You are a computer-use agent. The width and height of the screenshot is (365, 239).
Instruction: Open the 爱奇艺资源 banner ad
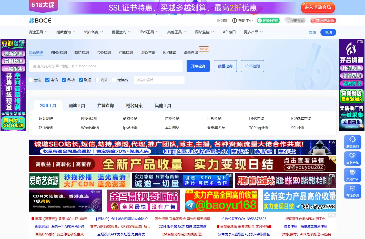tap(80, 181)
